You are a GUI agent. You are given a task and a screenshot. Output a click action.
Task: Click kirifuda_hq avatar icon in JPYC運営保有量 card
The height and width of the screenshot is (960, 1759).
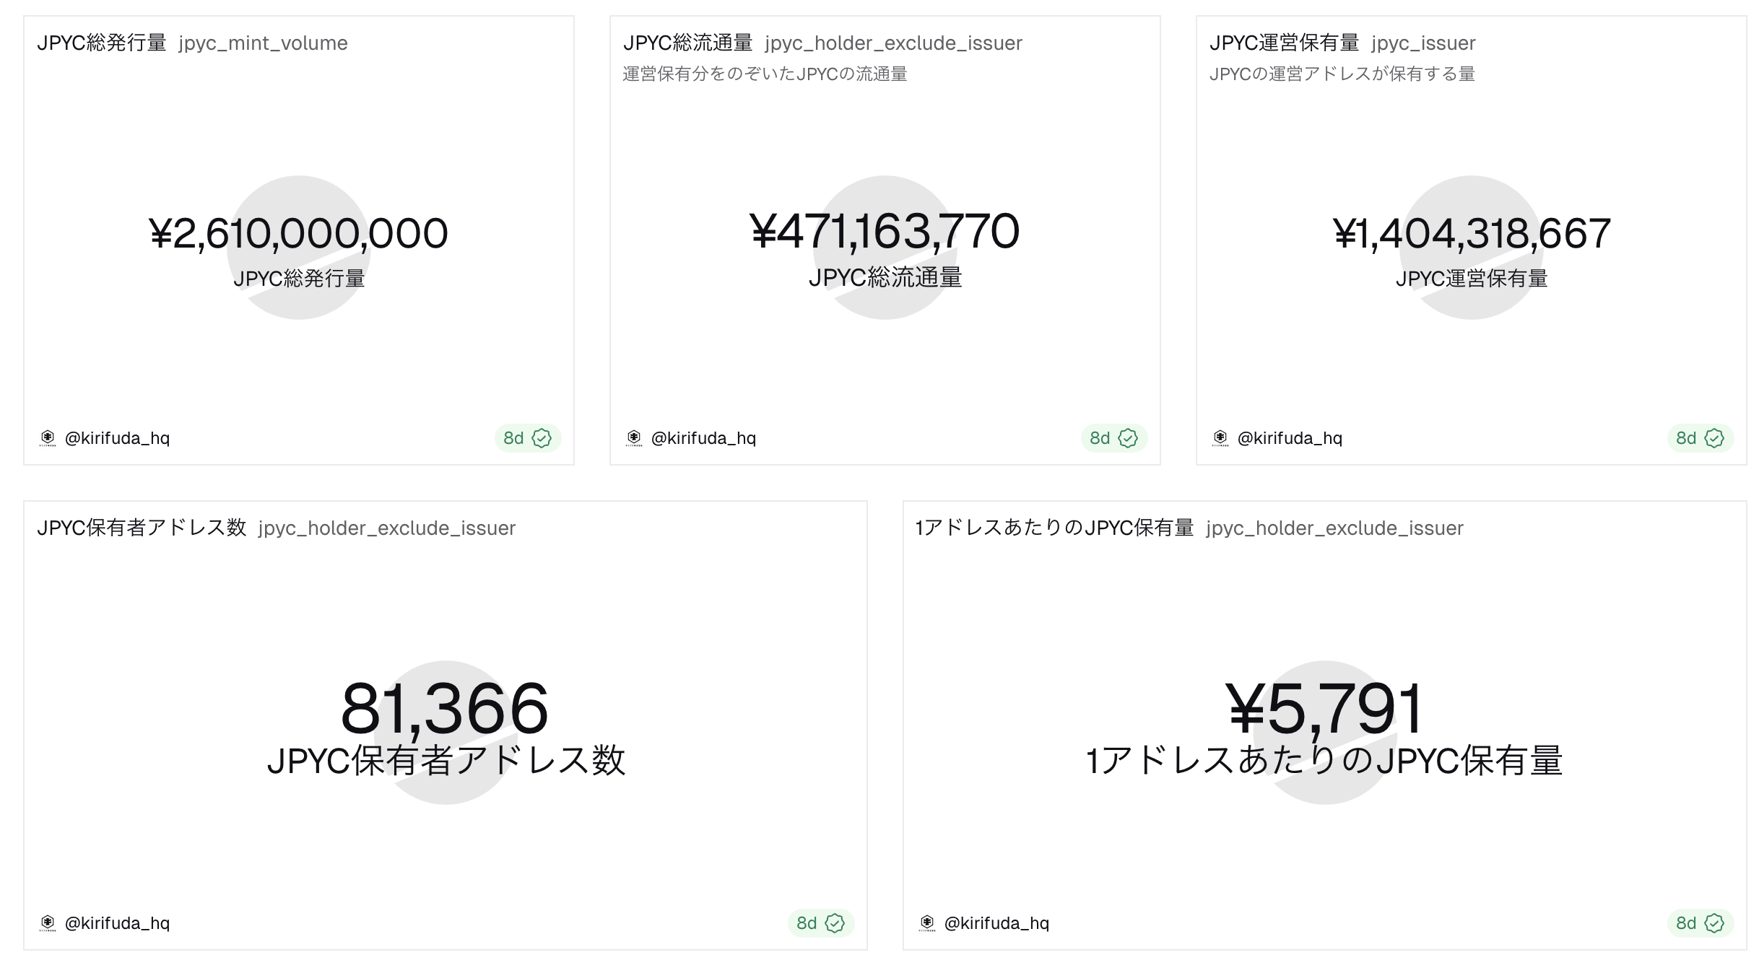1220,438
